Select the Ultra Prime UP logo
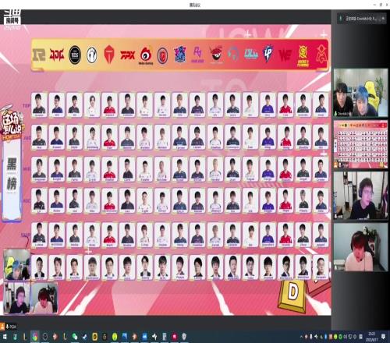Viewport: 390px width, 343px height. click(268, 54)
